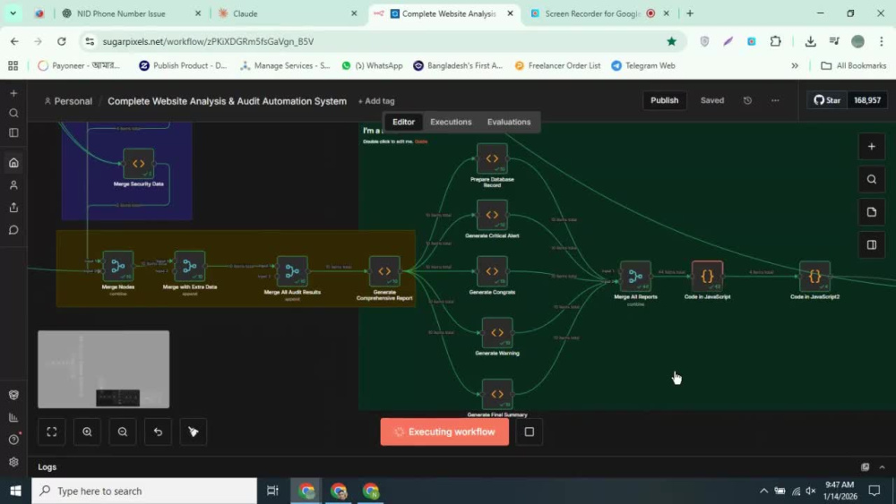
Task: Click the Executing workflow button
Action: click(444, 432)
